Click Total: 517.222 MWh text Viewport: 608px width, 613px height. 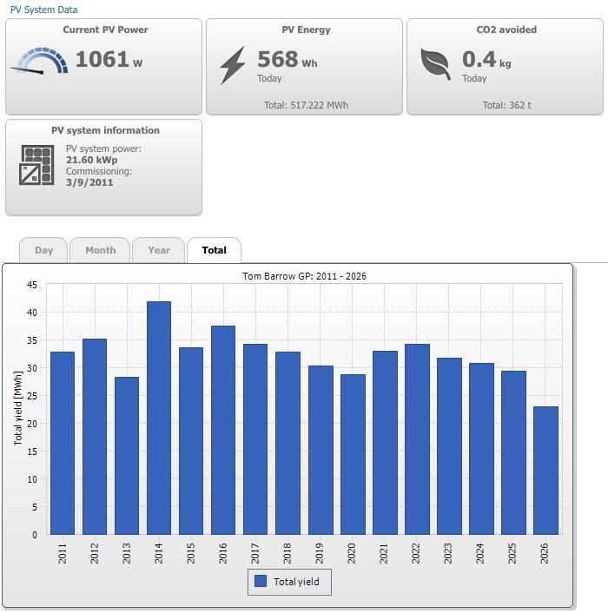tap(306, 105)
